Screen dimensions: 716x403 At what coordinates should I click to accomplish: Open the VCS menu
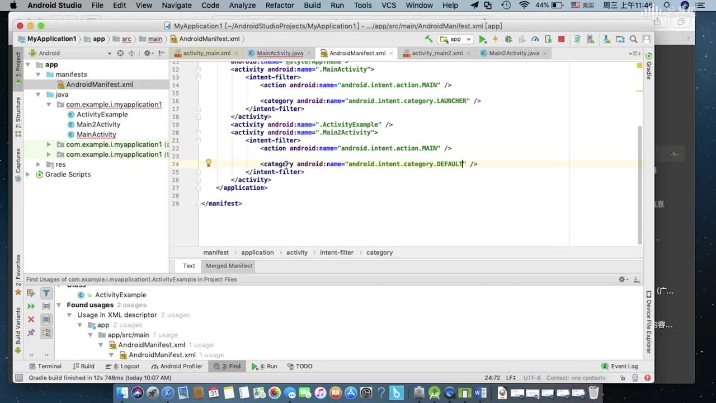388,5
